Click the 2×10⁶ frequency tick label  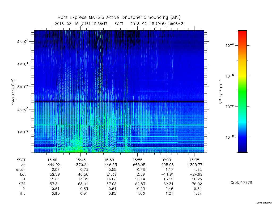[x=23, y=109]
